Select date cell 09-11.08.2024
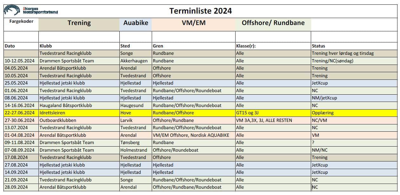 (21, 142)
